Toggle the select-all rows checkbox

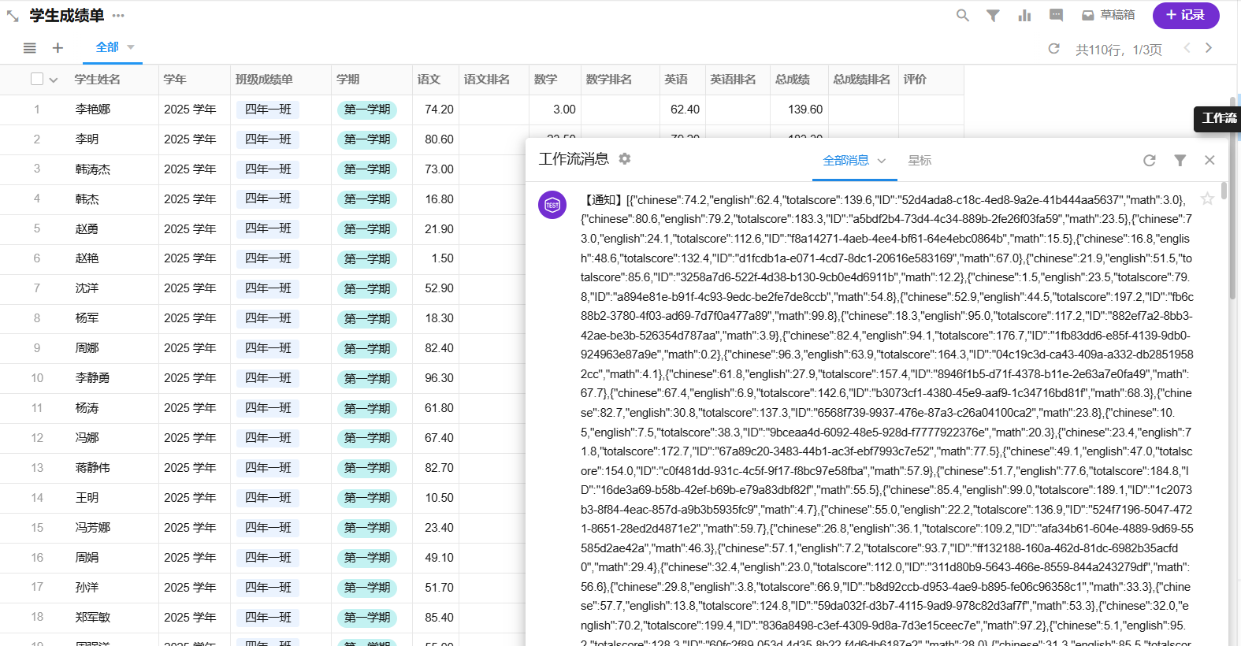(37, 79)
